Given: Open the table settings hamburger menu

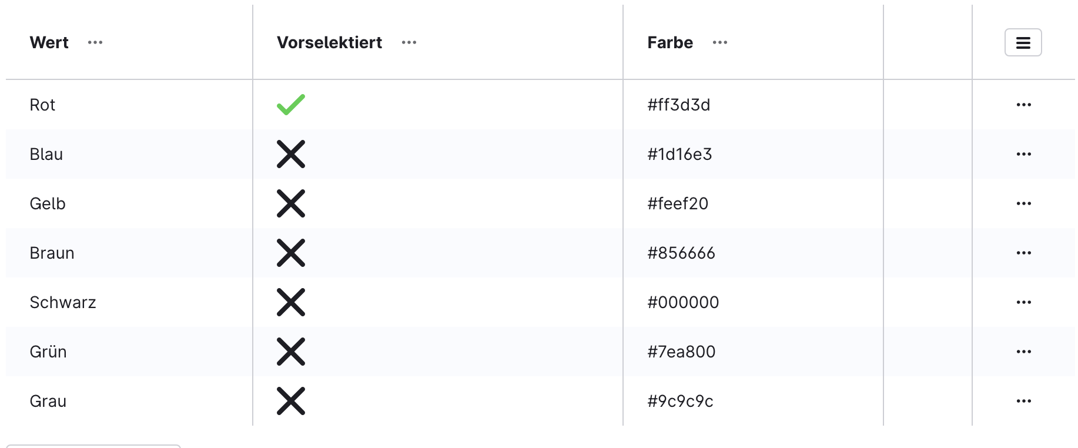Looking at the screenshot, I should (x=1023, y=42).
